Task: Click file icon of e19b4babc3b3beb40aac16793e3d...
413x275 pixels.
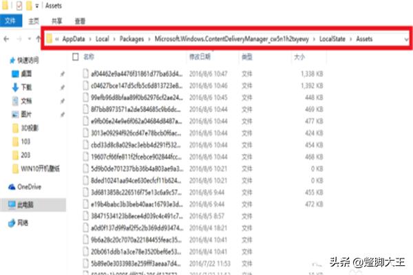Action: point(85,204)
